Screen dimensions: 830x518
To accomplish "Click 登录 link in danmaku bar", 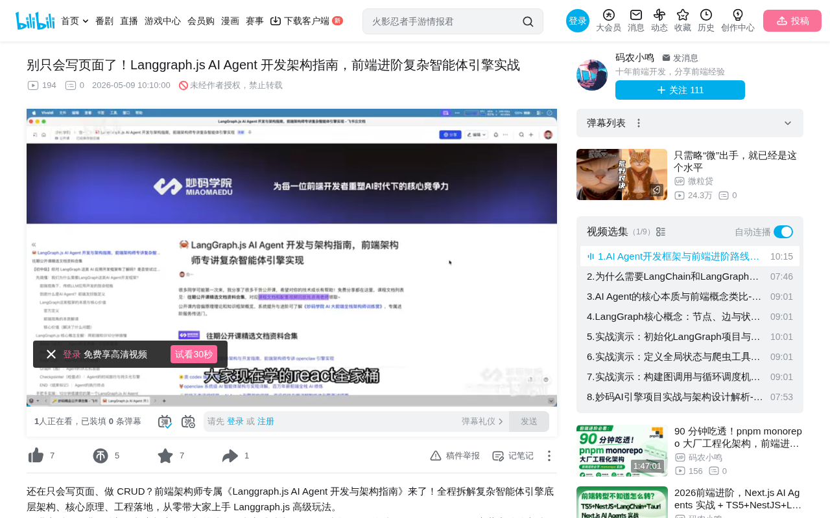I will [x=235, y=422].
